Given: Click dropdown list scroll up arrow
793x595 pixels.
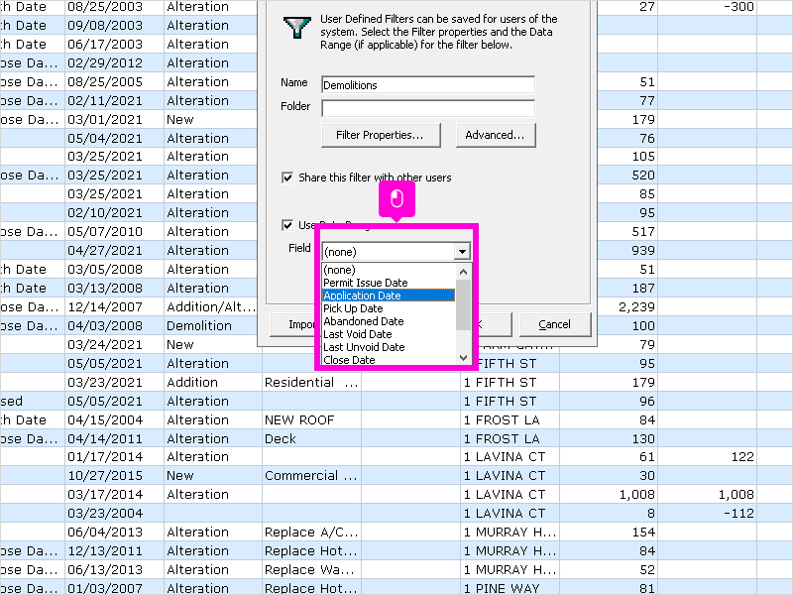Looking at the screenshot, I should (463, 272).
